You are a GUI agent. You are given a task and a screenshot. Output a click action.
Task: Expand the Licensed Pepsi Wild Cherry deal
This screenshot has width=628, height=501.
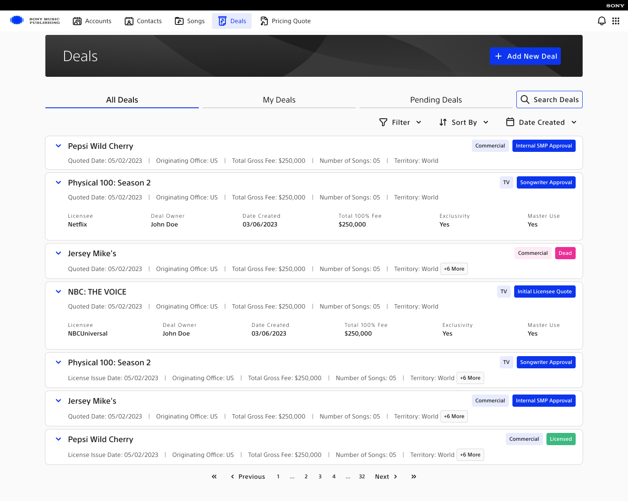58,439
